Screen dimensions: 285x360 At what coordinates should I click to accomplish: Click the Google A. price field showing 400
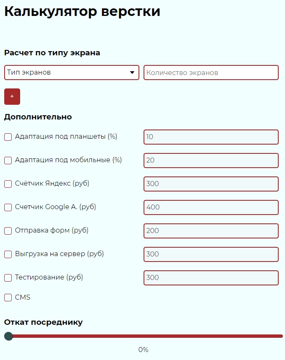pos(211,207)
